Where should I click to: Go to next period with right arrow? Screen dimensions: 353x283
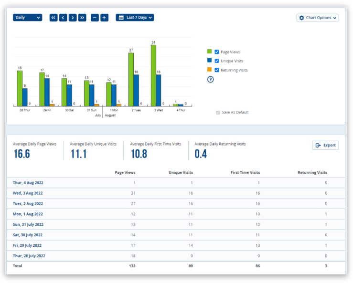pyautogui.click(x=73, y=18)
